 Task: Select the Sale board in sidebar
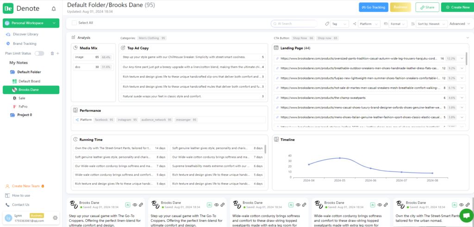tap(22, 98)
